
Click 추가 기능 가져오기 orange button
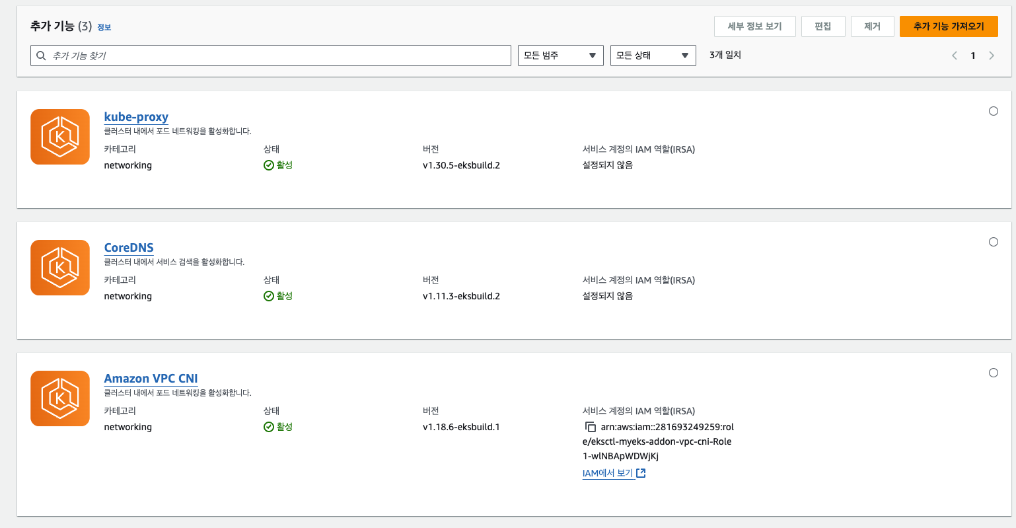coord(949,26)
